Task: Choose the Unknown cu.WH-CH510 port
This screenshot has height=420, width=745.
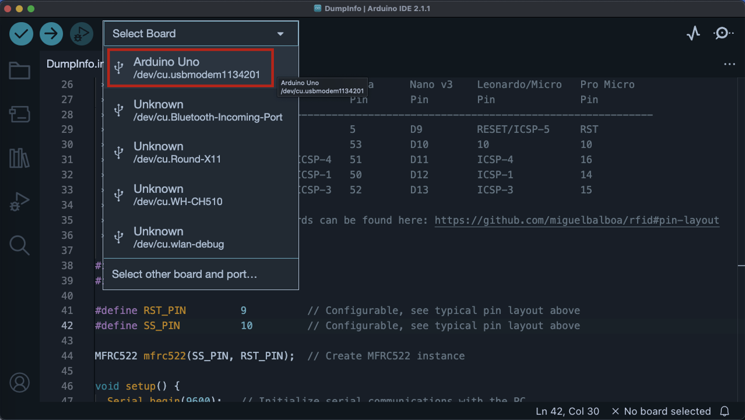Action: [201, 195]
